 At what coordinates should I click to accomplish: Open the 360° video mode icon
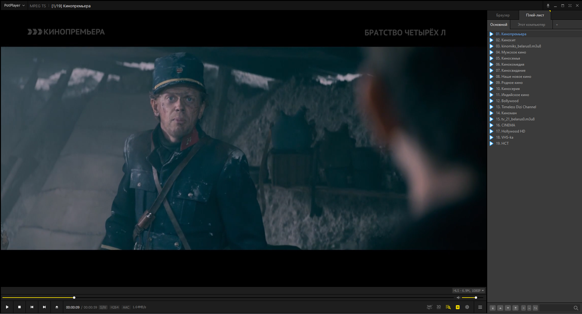click(x=429, y=307)
